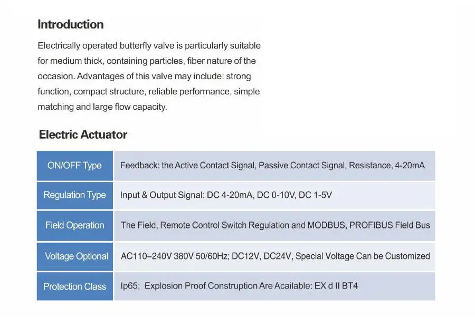
Task: Click the Input & Output Signal text
Action: tap(226, 195)
